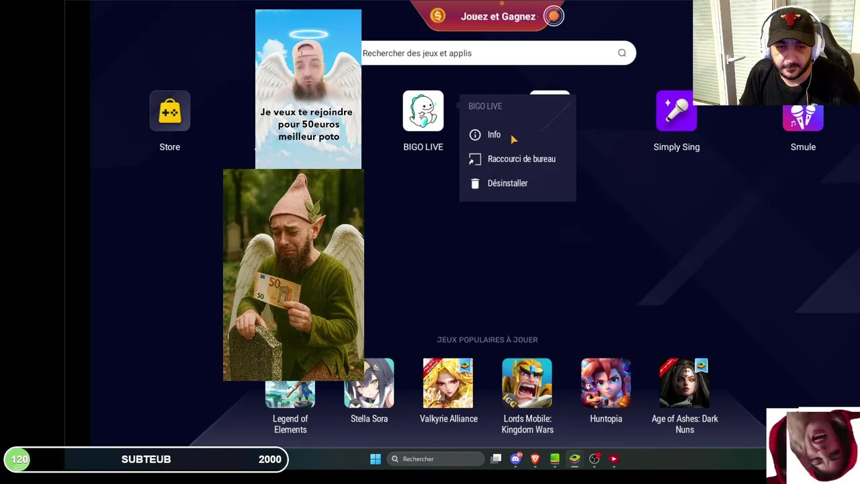Click the green BlueStacks taskbar icon

(555, 459)
